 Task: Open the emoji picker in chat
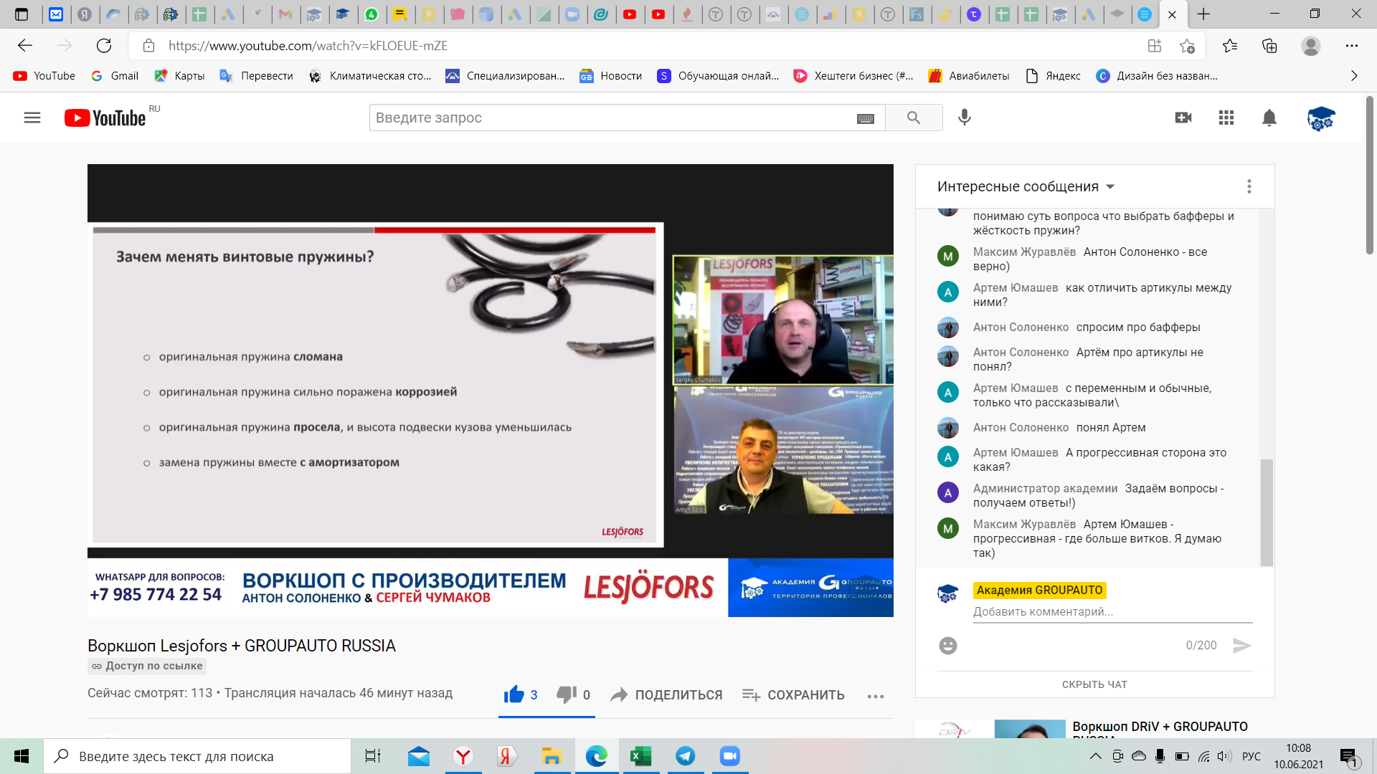pyautogui.click(x=948, y=646)
